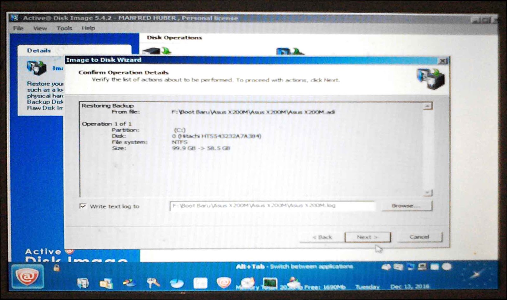Click the NTFS file system value
The image size is (507, 300).
click(180, 142)
